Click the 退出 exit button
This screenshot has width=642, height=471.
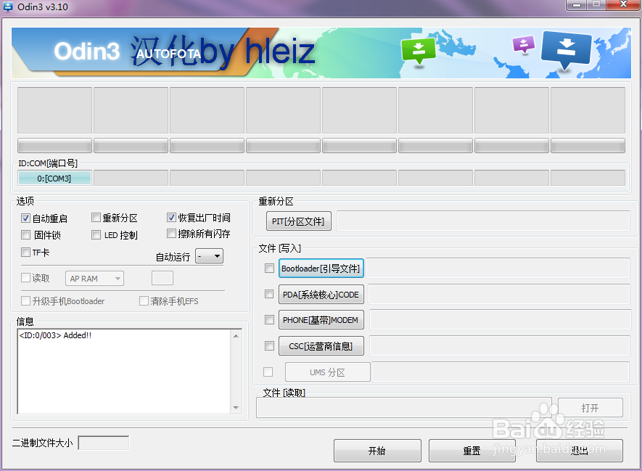coord(580,451)
